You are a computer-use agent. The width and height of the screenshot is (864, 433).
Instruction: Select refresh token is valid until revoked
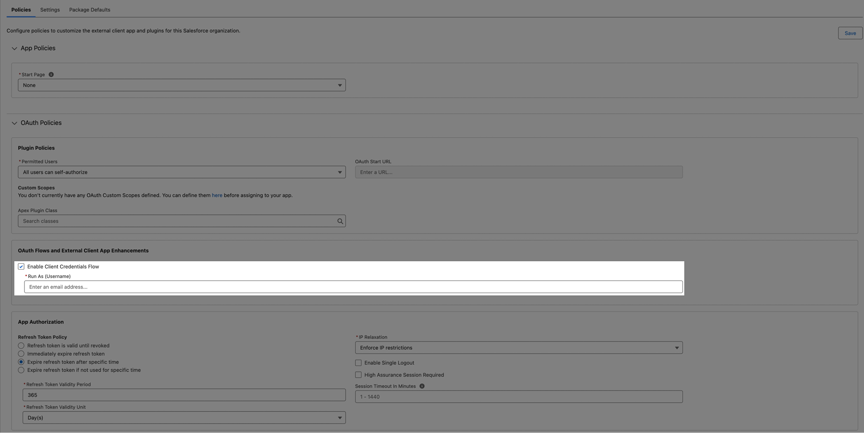coord(21,346)
